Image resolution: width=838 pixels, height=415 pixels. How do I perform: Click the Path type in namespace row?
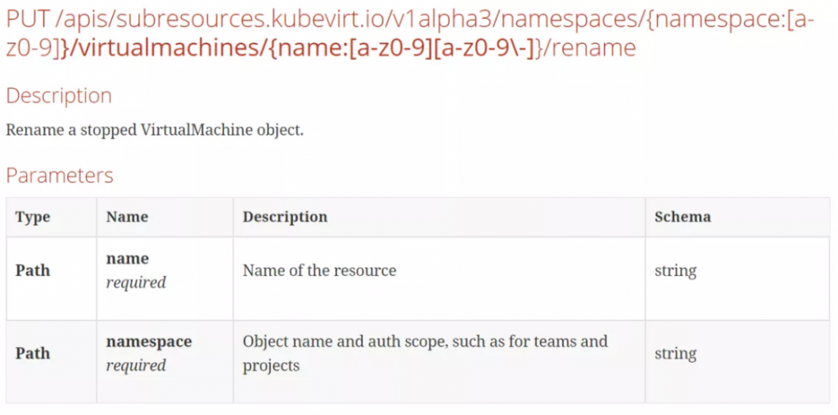(x=33, y=354)
